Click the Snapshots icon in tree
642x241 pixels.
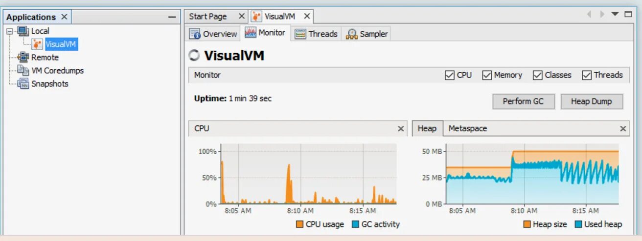tap(23, 83)
